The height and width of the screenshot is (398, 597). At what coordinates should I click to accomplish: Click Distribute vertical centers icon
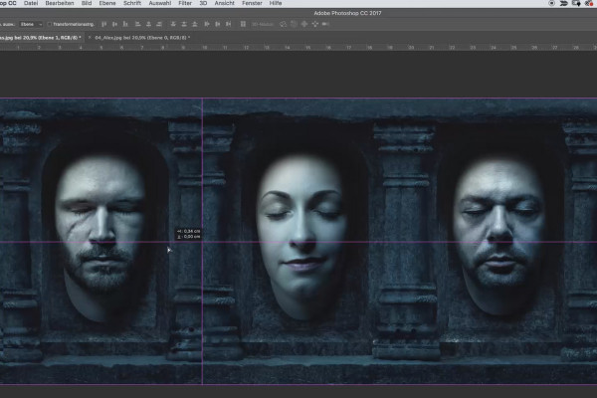[x=184, y=24]
